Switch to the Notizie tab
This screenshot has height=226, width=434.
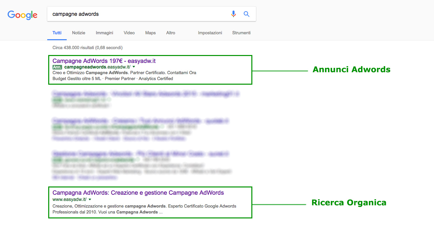[x=79, y=33]
